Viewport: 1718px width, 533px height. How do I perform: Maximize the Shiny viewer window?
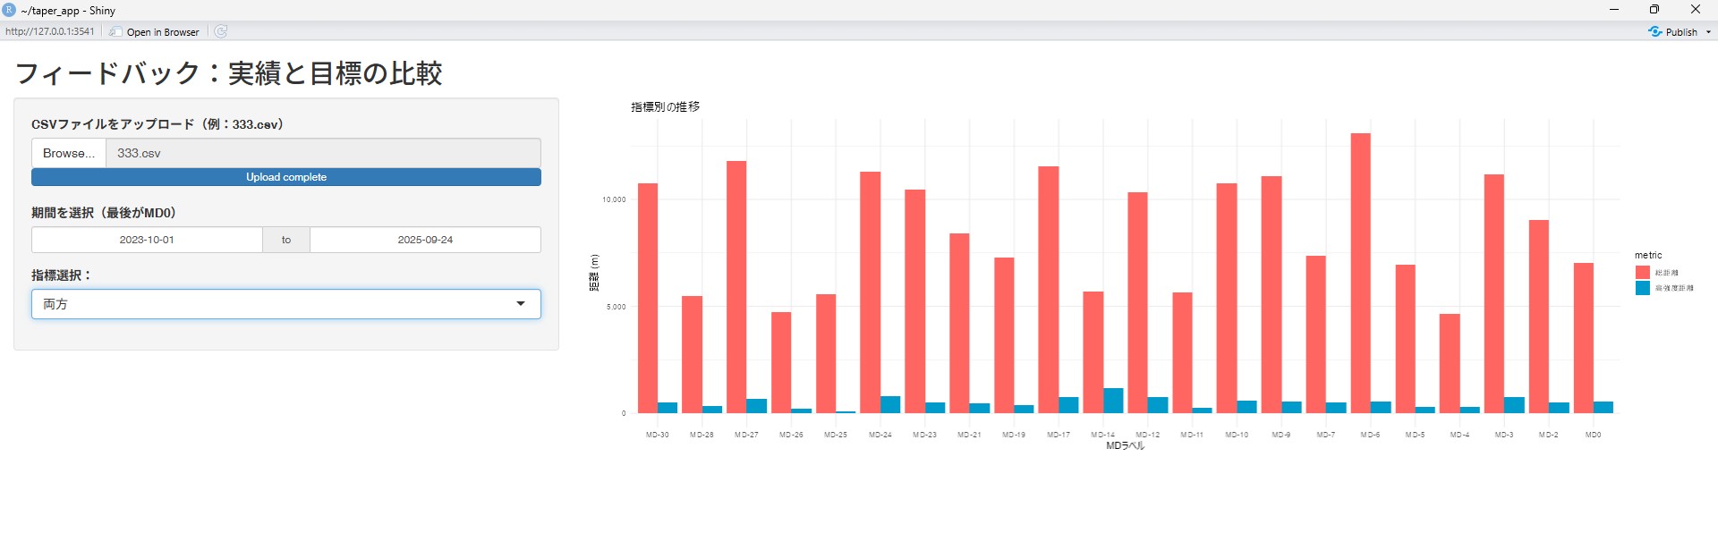pos(1654,10)
